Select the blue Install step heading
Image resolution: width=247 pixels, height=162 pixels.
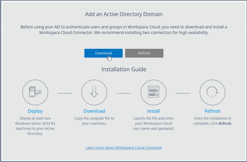pyautogui.click(x=154, y=111)
